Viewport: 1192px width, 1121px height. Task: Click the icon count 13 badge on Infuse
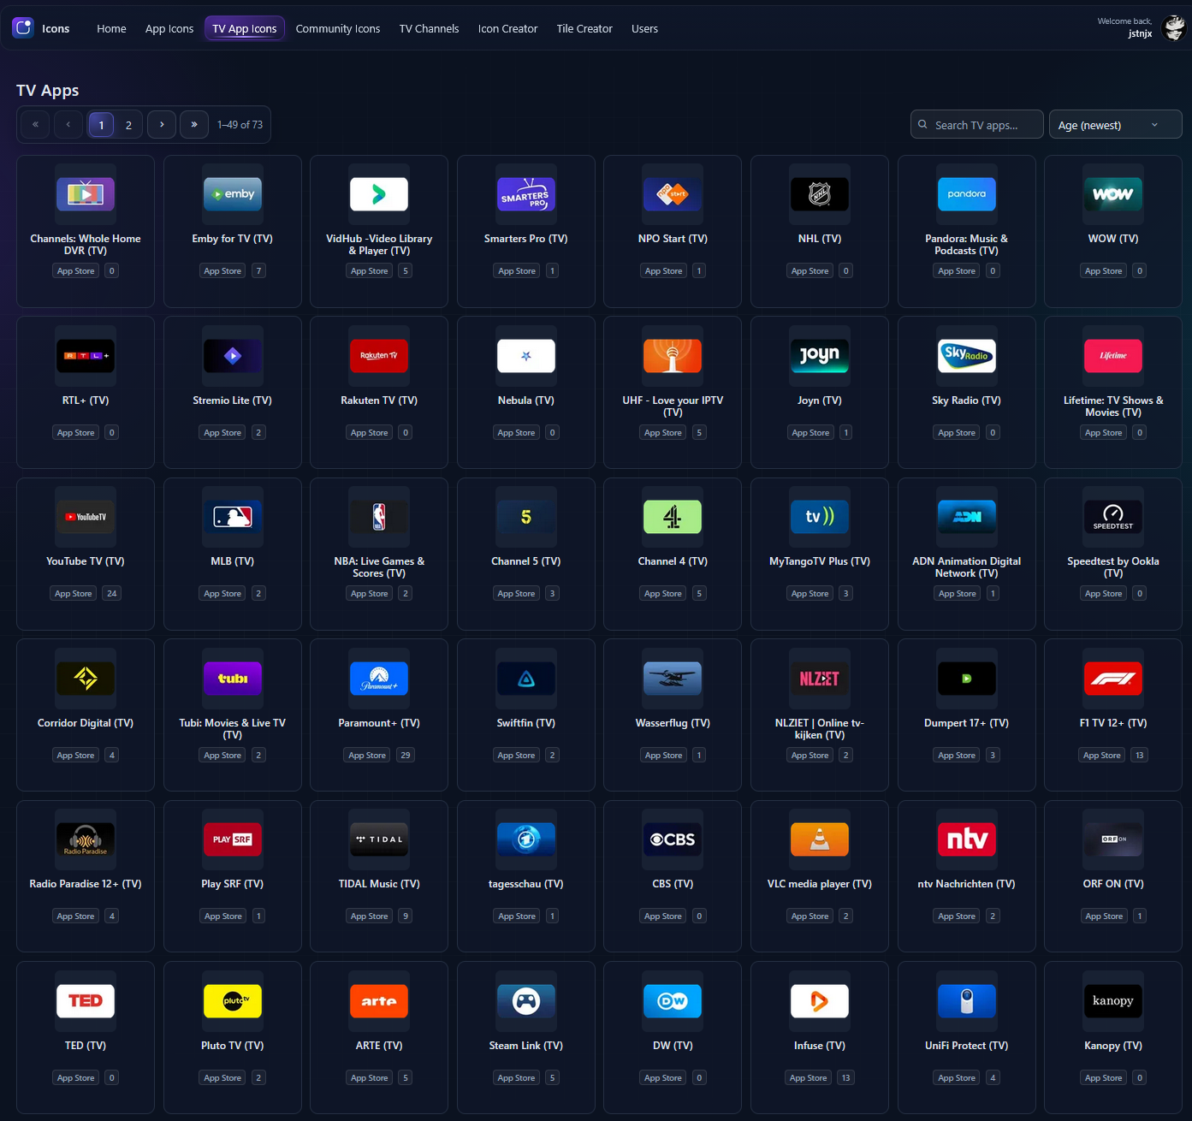pyautogui.click(x=846, y=1078)
